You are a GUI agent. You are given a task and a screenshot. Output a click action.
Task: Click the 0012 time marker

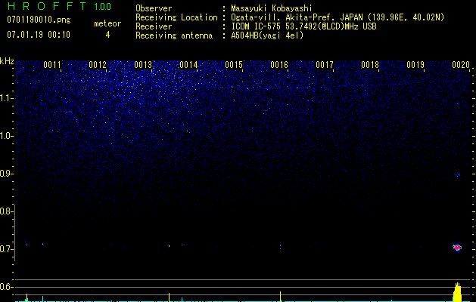pos(98,65)
